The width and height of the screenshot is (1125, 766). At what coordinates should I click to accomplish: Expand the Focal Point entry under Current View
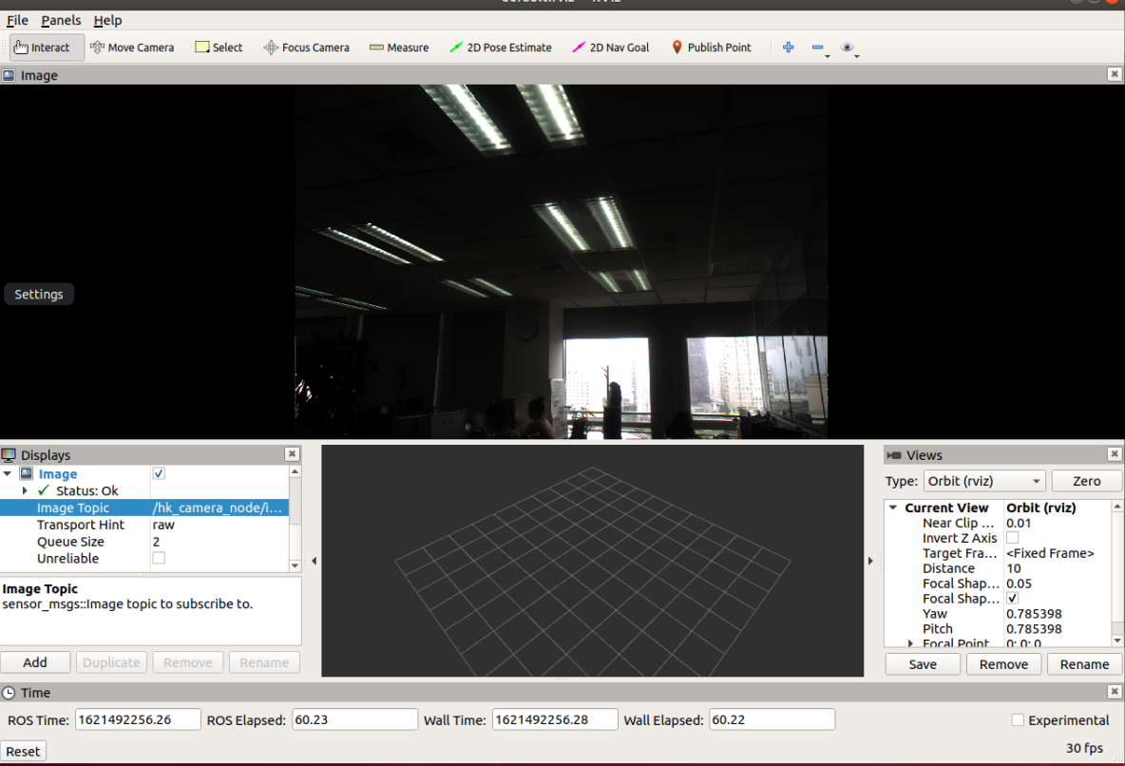click(x=910, y=643)
